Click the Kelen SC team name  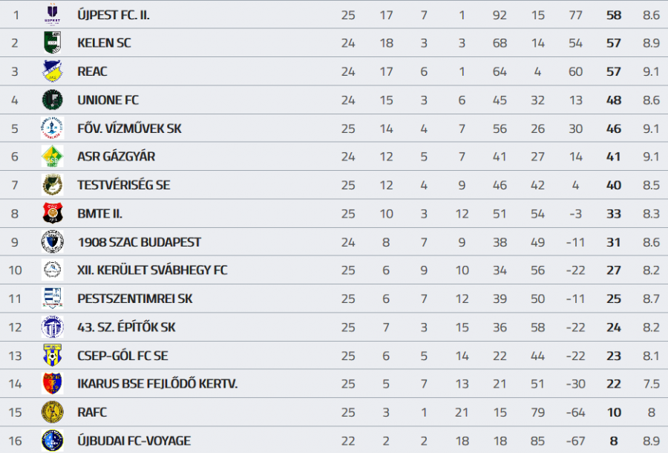tap(104, 43)
